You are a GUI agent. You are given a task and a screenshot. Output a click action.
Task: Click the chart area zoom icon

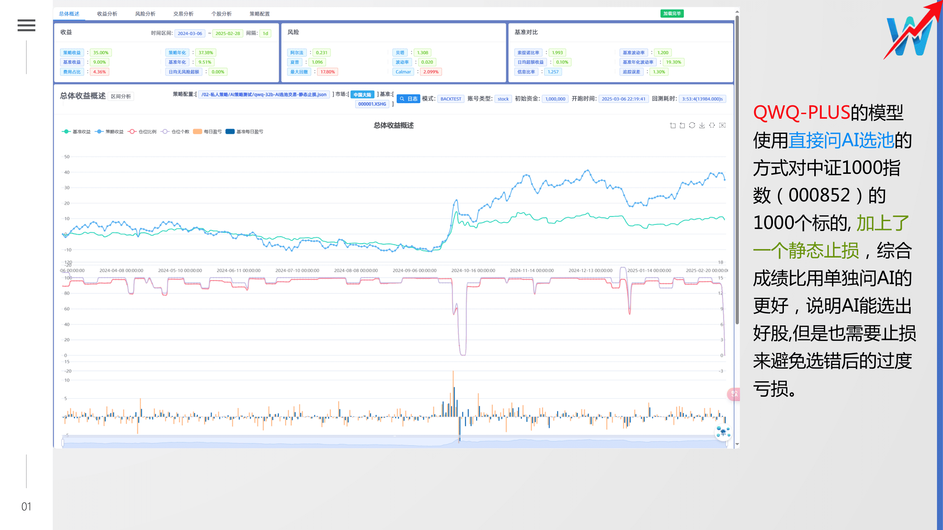pyautogui.click(x=673, y=125)
